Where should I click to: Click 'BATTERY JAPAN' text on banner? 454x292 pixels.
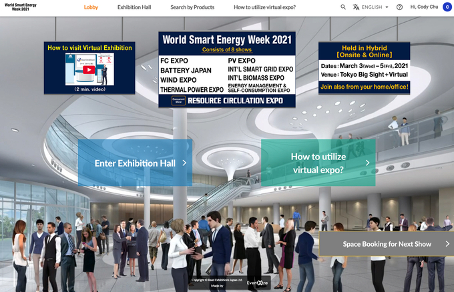click(186, 71)
